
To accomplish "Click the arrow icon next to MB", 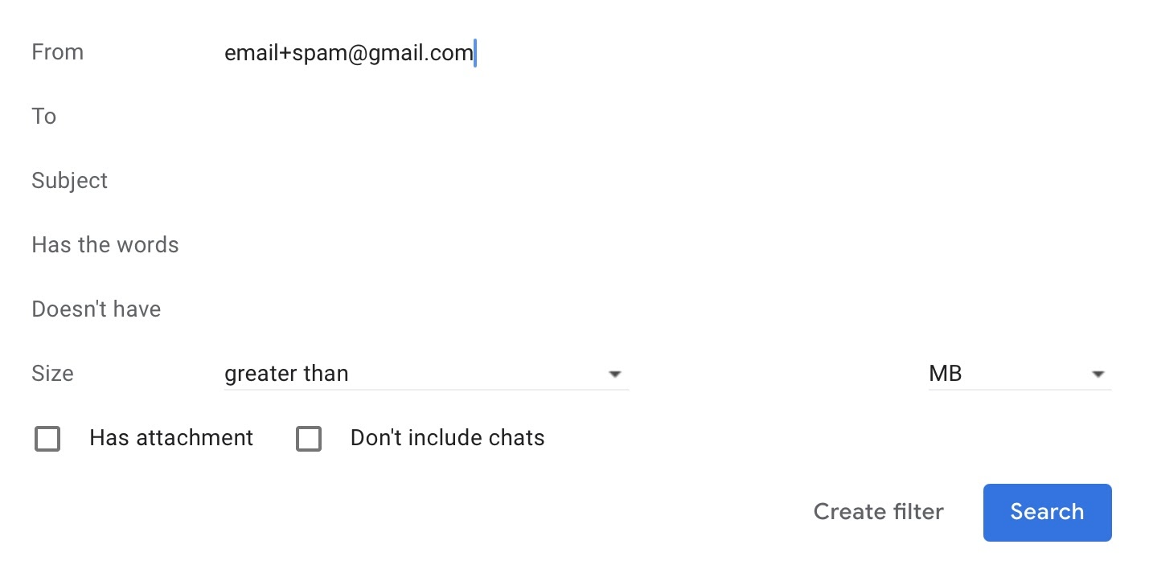I will coord(1098,374).
